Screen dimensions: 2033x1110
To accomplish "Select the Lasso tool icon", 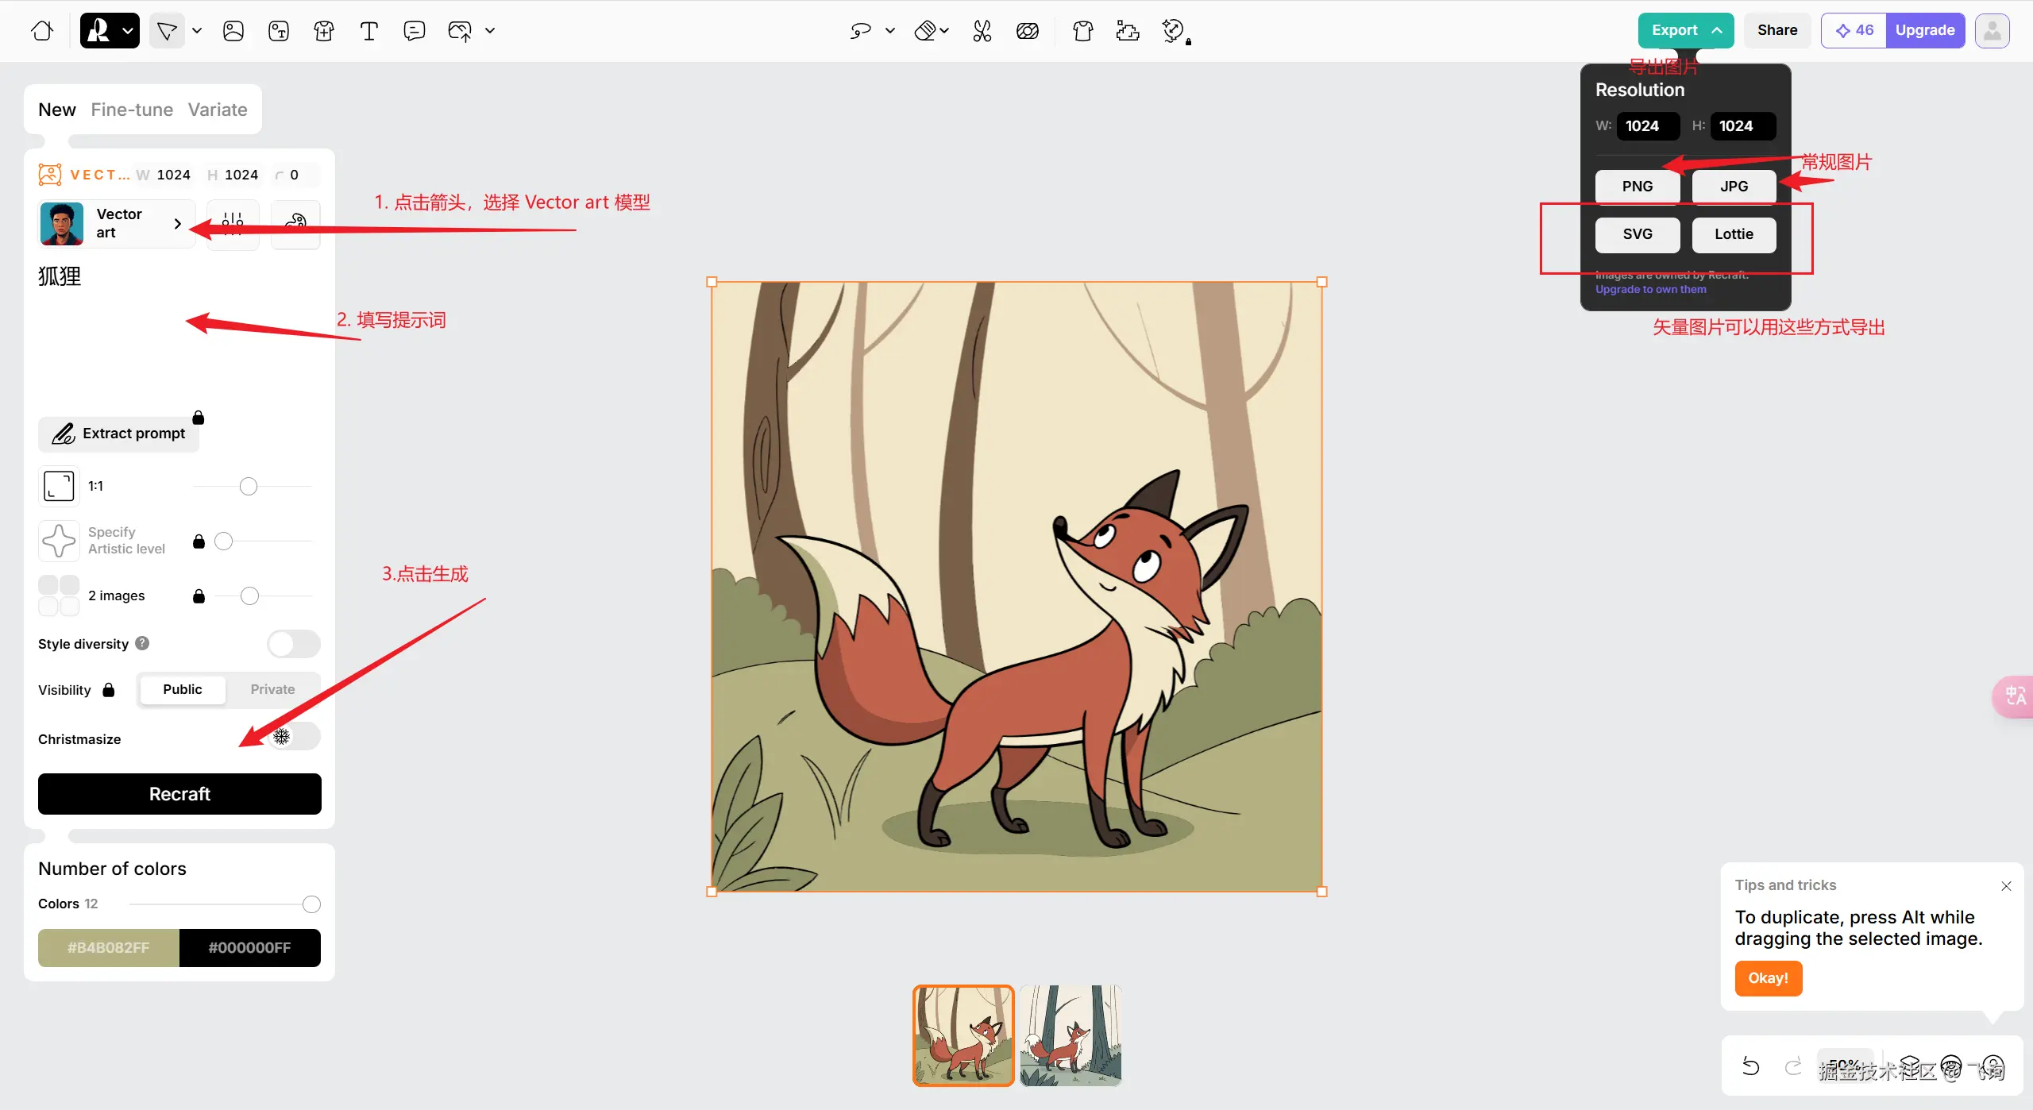I will pyautogui.click(x=860, y=31).
